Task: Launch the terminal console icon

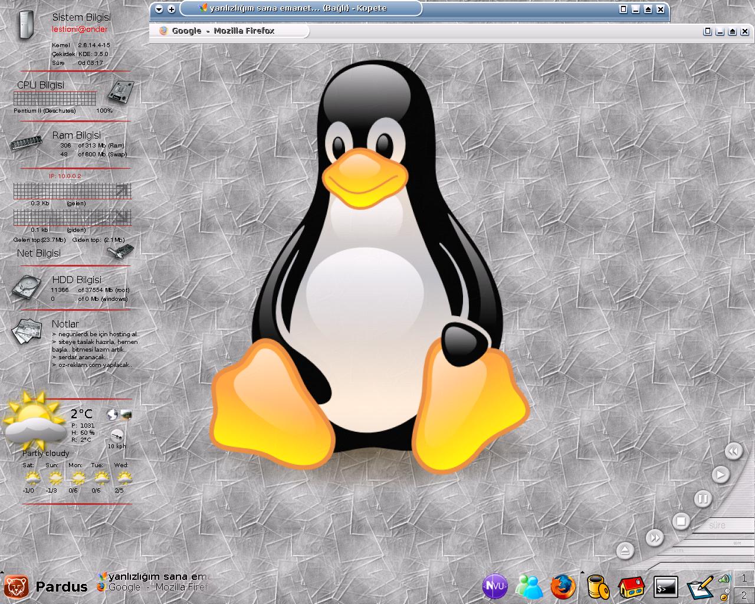Action: click(x=666, y=587)
